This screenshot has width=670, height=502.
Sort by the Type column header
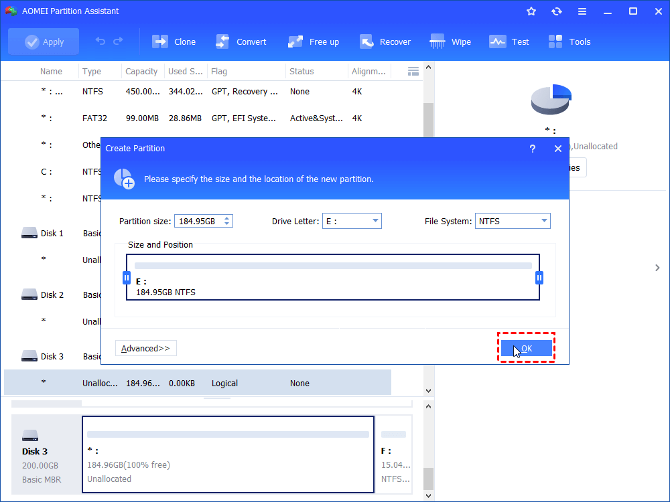[x=91, y=72]
